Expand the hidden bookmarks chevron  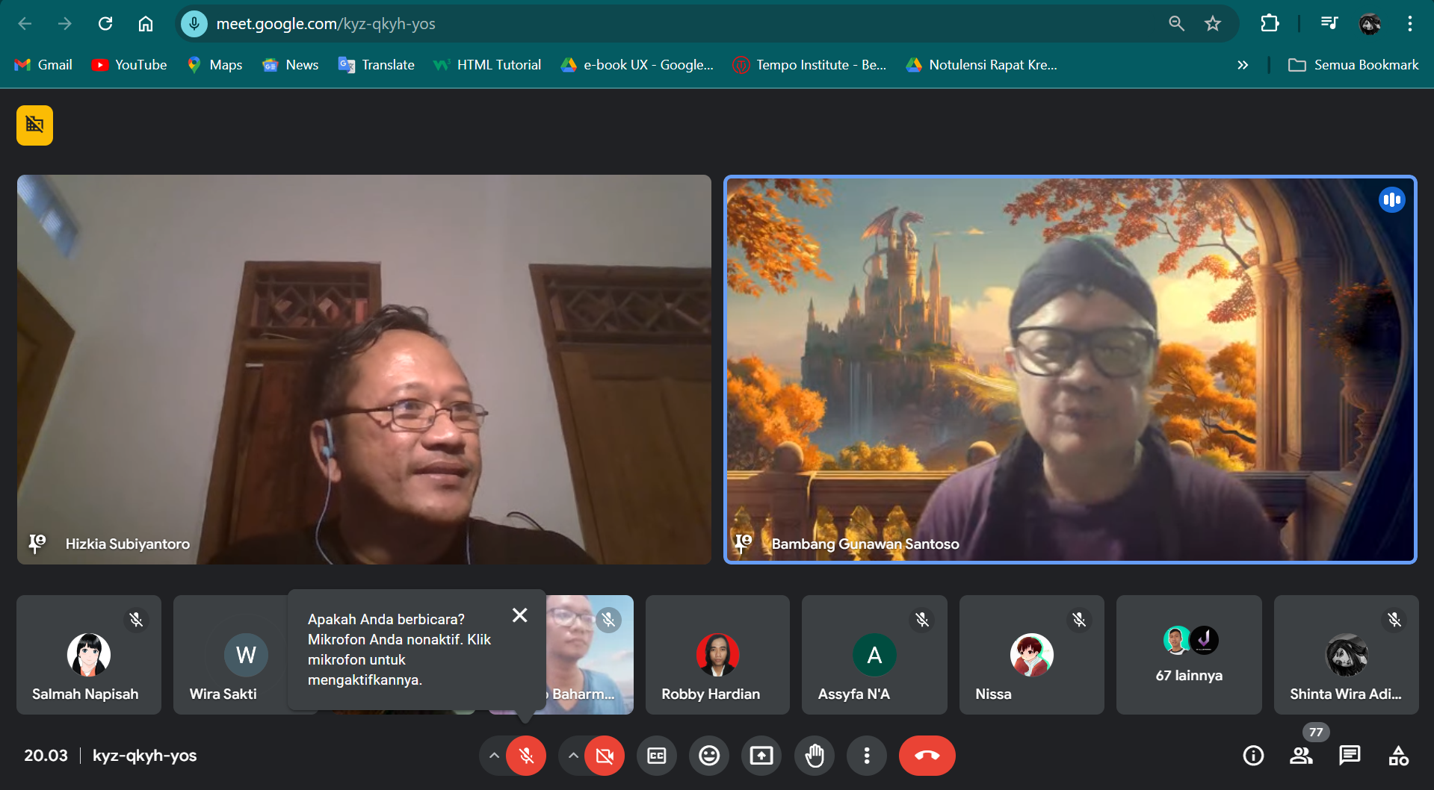point(1243,65)
